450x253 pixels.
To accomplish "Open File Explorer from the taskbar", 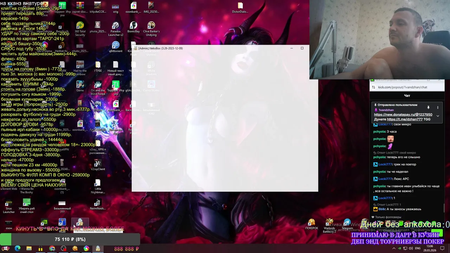I will click(x=29, y=248).
